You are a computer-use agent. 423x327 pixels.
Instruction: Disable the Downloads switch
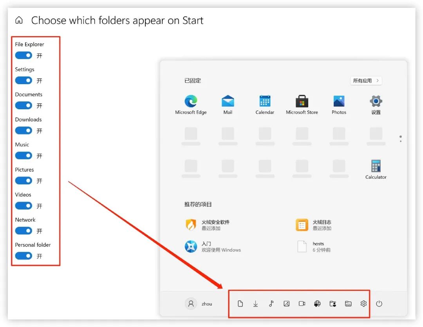[x=23, y=130]
